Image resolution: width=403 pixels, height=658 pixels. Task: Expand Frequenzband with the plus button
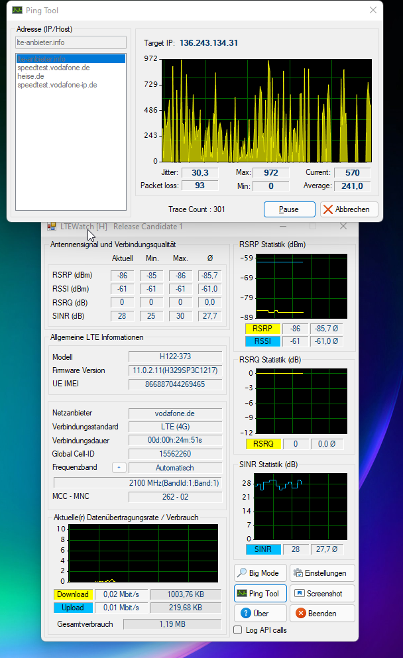click(x=119, y=467)
